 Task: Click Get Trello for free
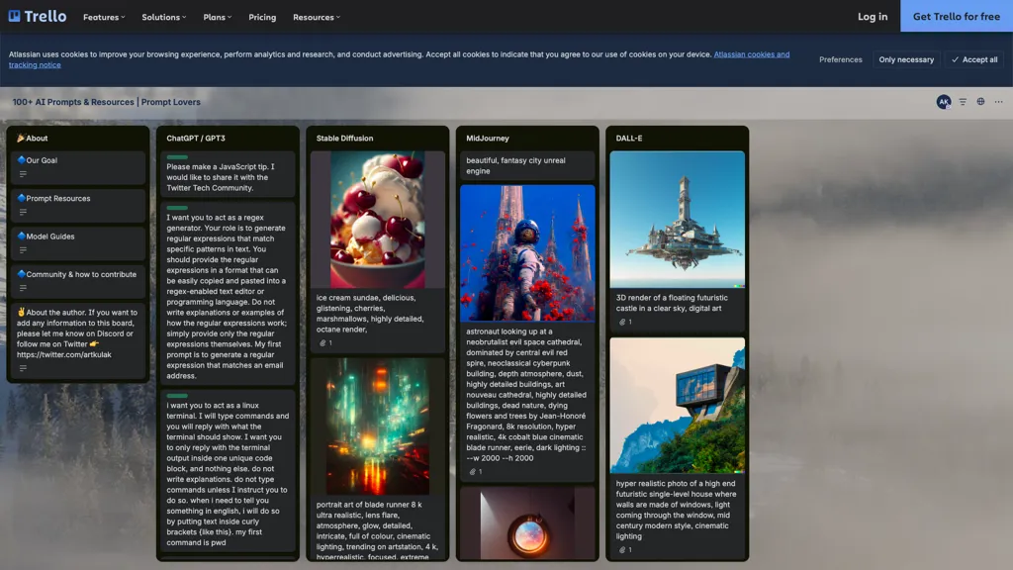tap(957, 16)
